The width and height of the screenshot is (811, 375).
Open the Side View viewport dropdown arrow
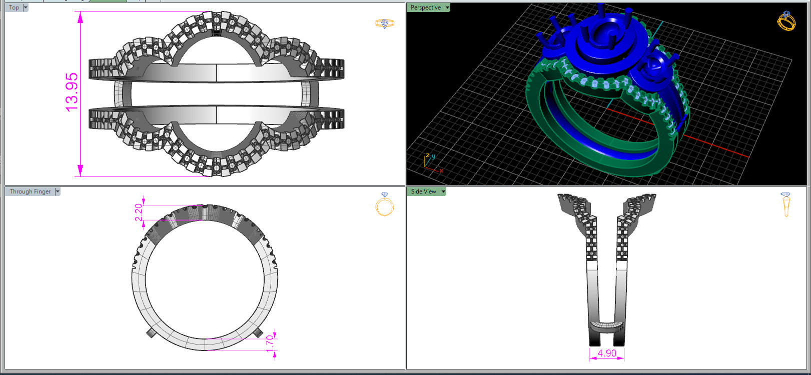tap(443, 191)
